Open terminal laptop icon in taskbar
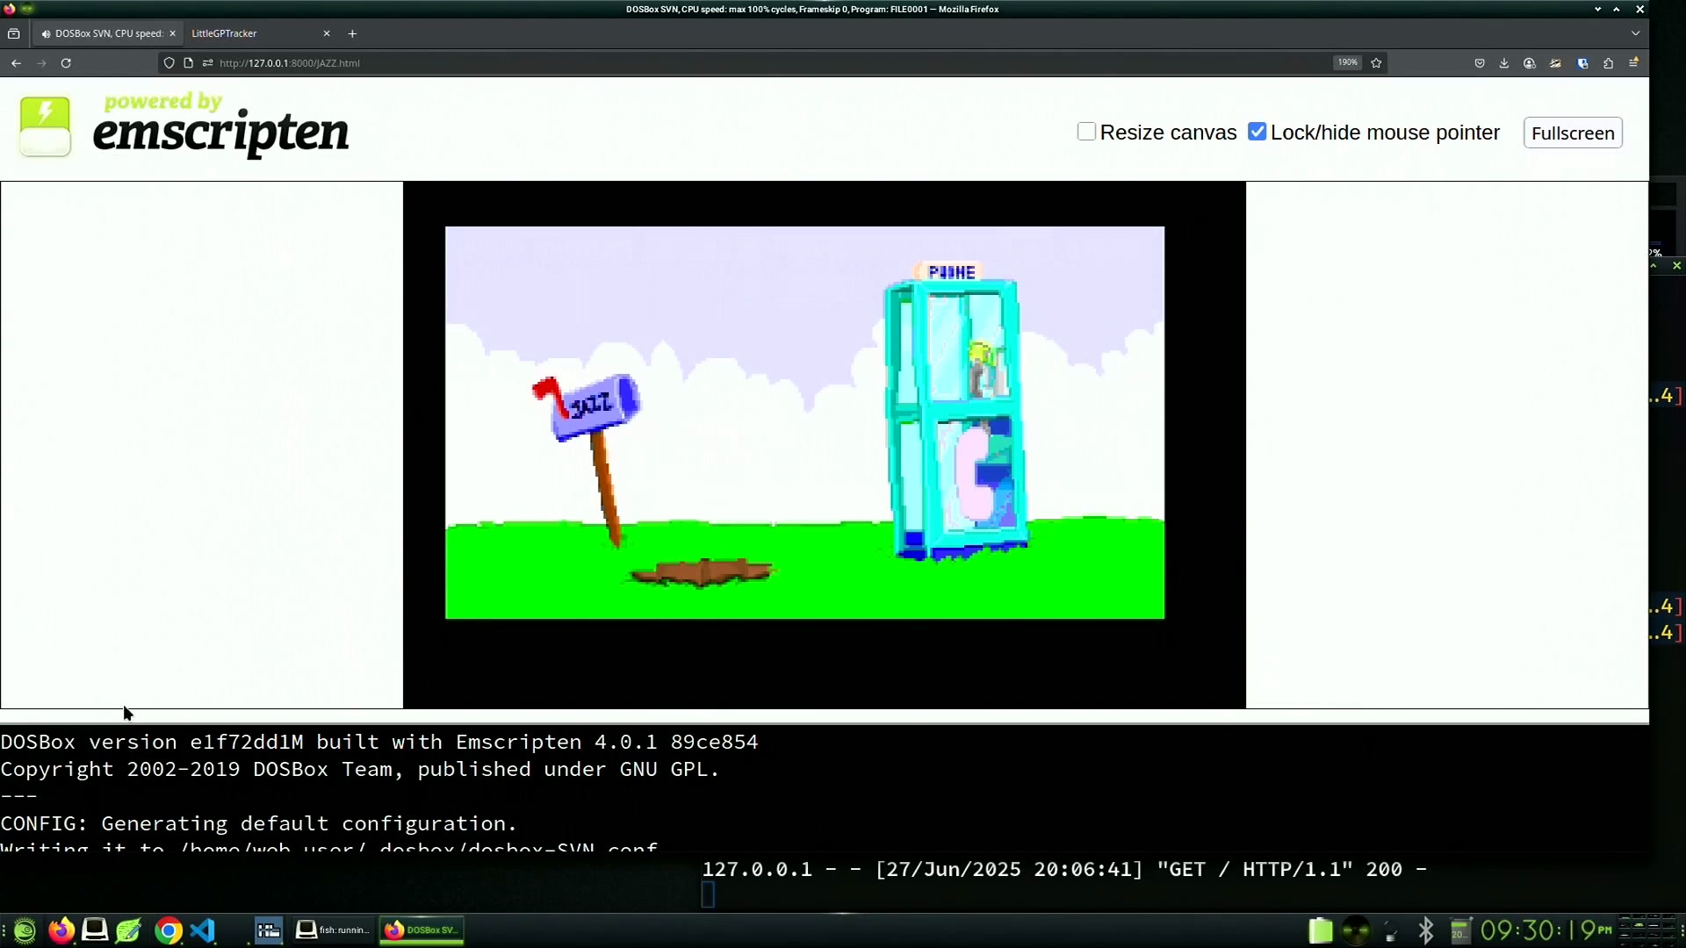1686x948 pixels. 95,930
